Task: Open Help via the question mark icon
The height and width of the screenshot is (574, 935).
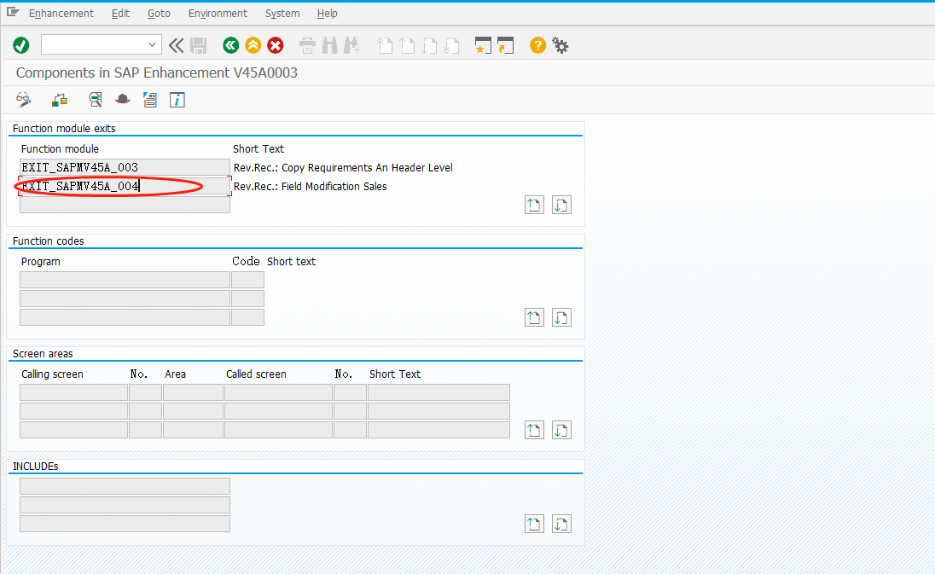Action: 537,45
